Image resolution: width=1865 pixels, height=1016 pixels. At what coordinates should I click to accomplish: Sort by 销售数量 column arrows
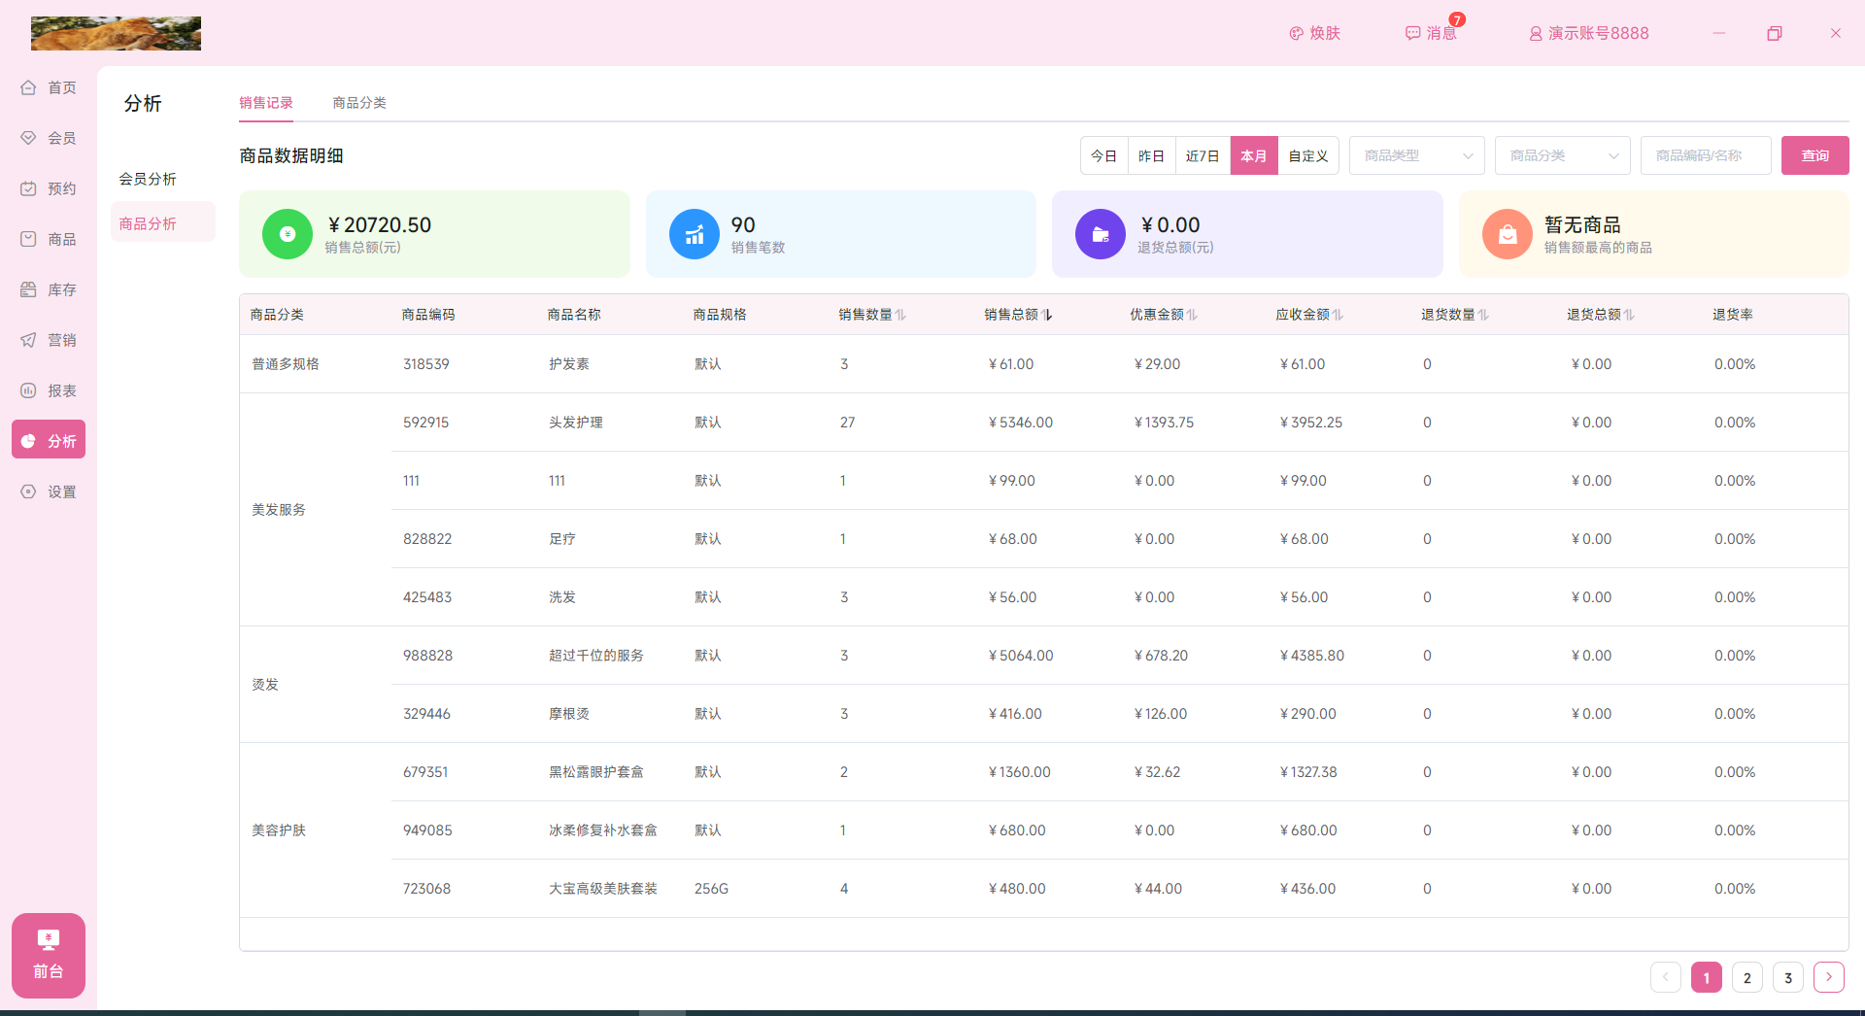point(901,315)
